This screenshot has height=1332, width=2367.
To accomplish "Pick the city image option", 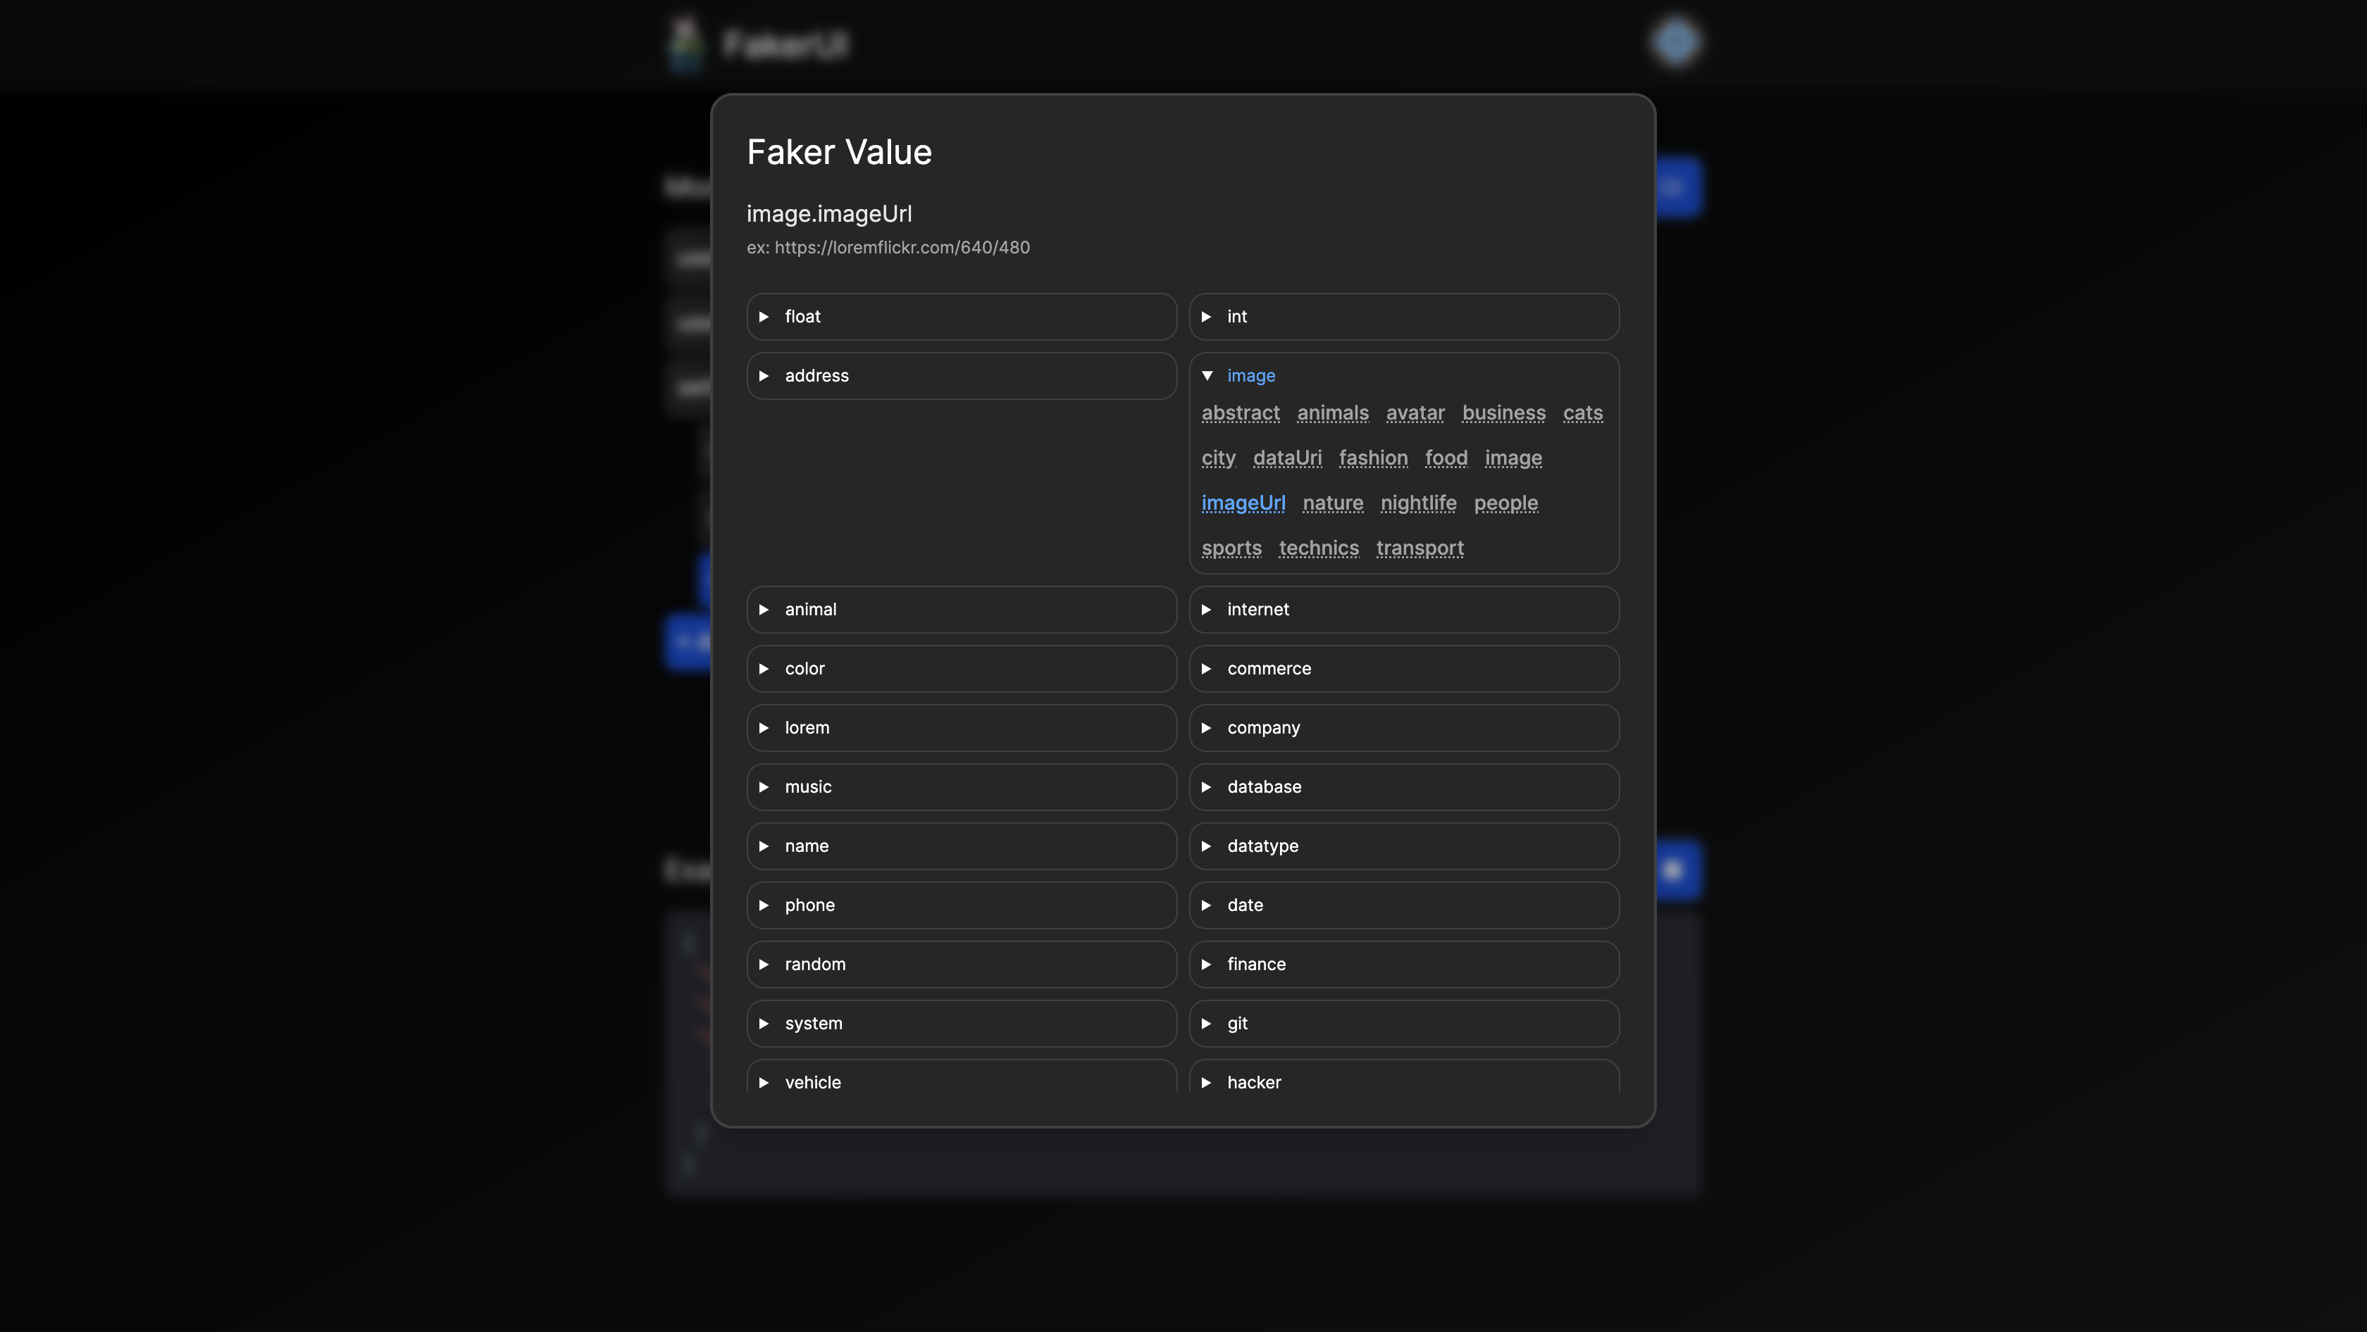I will (1219, 458).
